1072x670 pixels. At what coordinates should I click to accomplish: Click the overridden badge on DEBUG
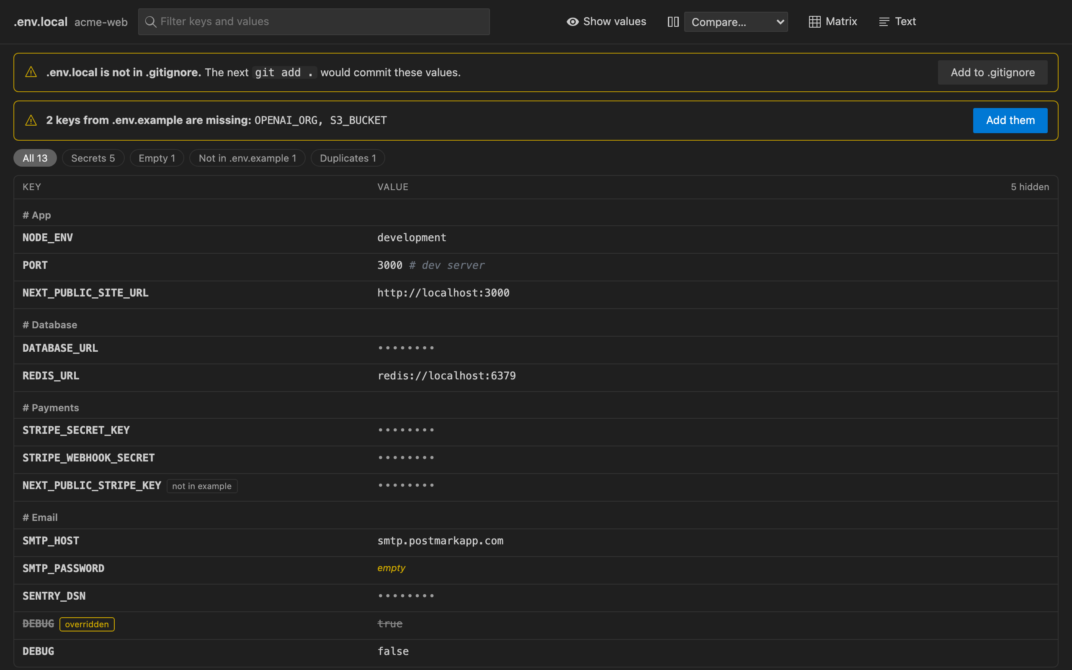coord(87,624)
